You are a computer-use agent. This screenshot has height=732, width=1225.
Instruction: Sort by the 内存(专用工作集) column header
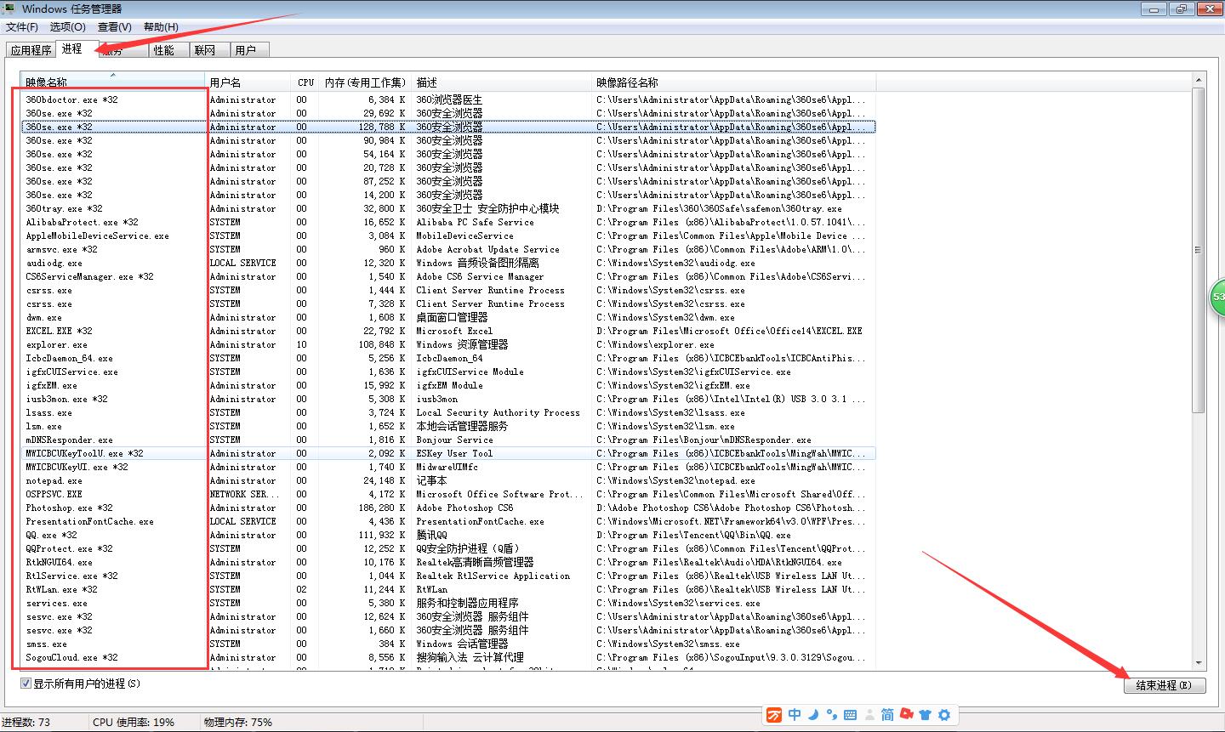tap(365, 82)
